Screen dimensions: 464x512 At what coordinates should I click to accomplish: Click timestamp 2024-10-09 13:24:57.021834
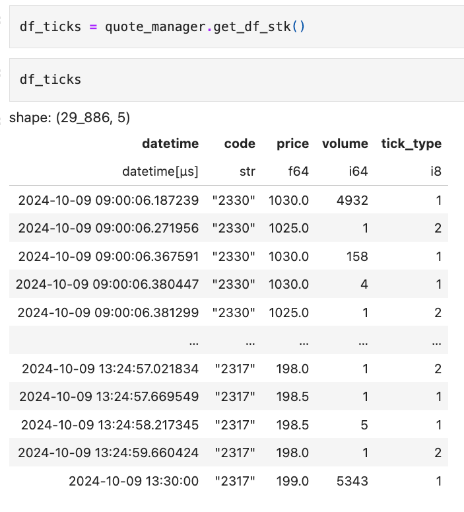[x=110, y=369]
